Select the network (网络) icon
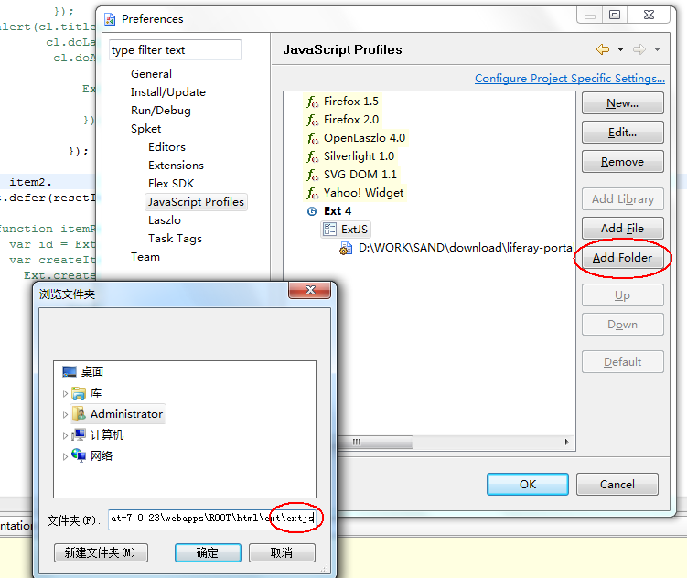This screenshot has width=687, height=578. pos(79,455)
